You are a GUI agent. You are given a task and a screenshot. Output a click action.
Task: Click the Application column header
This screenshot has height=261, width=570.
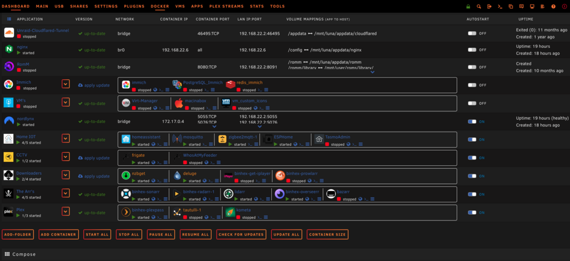pos(30,19)
